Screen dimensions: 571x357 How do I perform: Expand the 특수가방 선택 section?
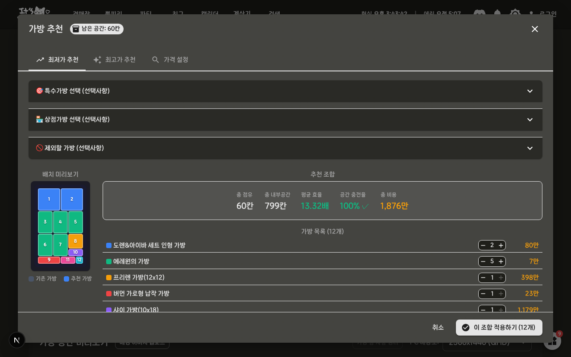point(285,91)
